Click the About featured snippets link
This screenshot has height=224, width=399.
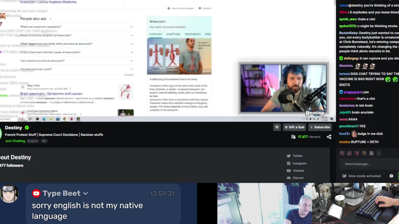(181, 8)
